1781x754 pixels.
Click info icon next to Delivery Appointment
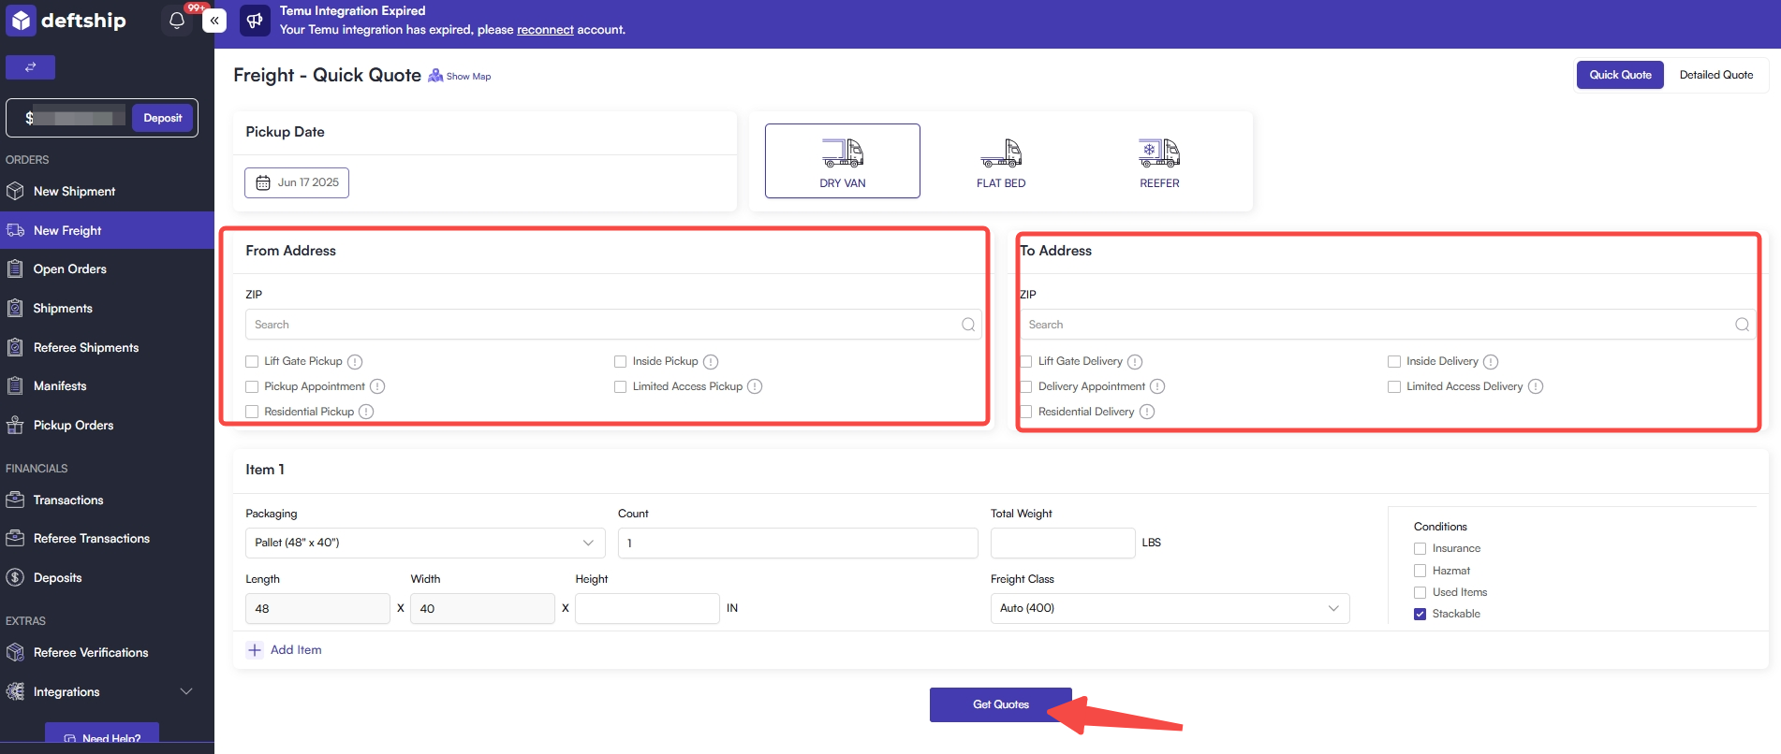tap(1157, 386)
